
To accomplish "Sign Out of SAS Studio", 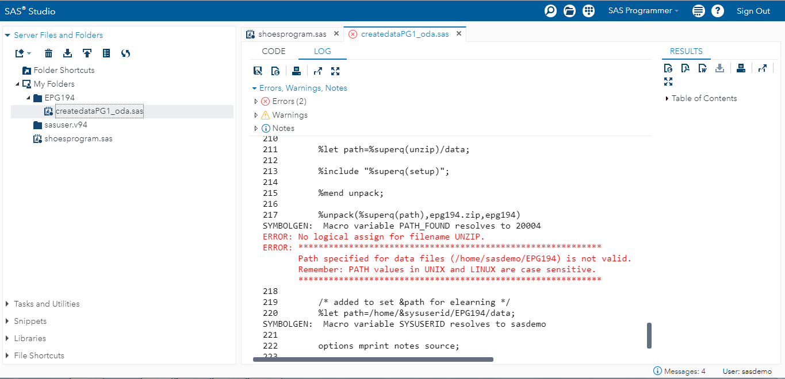I will 753,10.
